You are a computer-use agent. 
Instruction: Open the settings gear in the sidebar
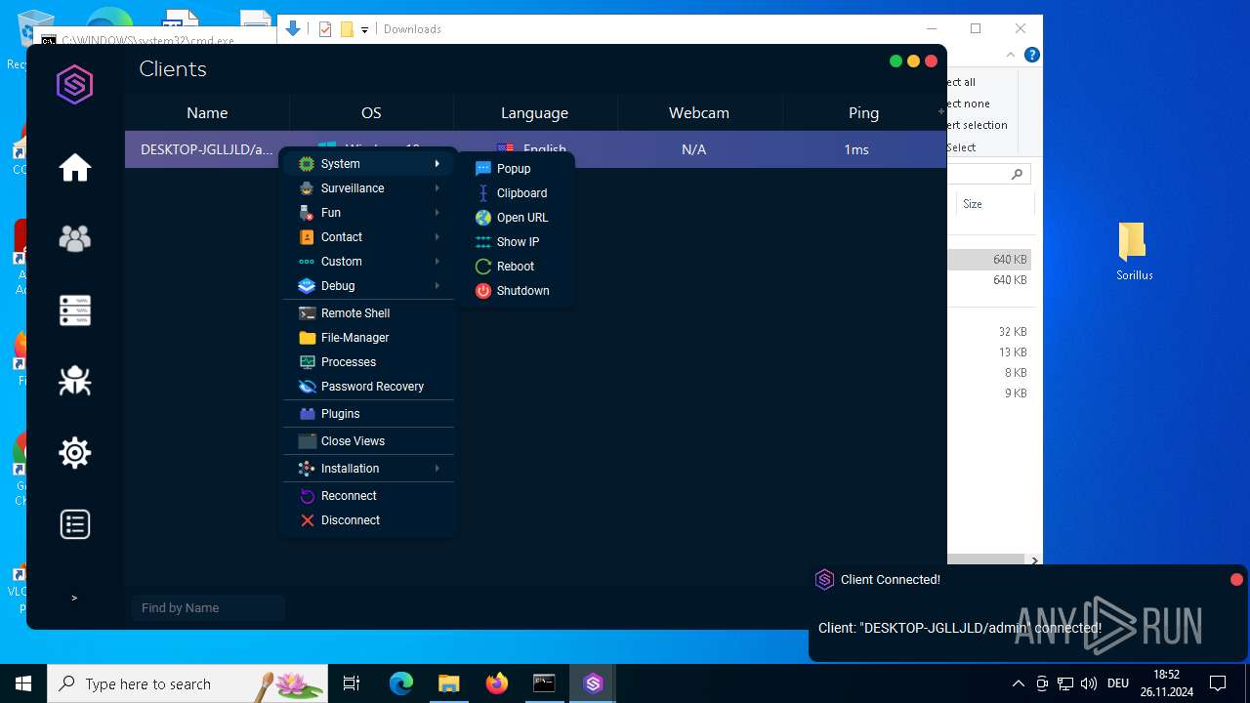[x=75, y=453]
